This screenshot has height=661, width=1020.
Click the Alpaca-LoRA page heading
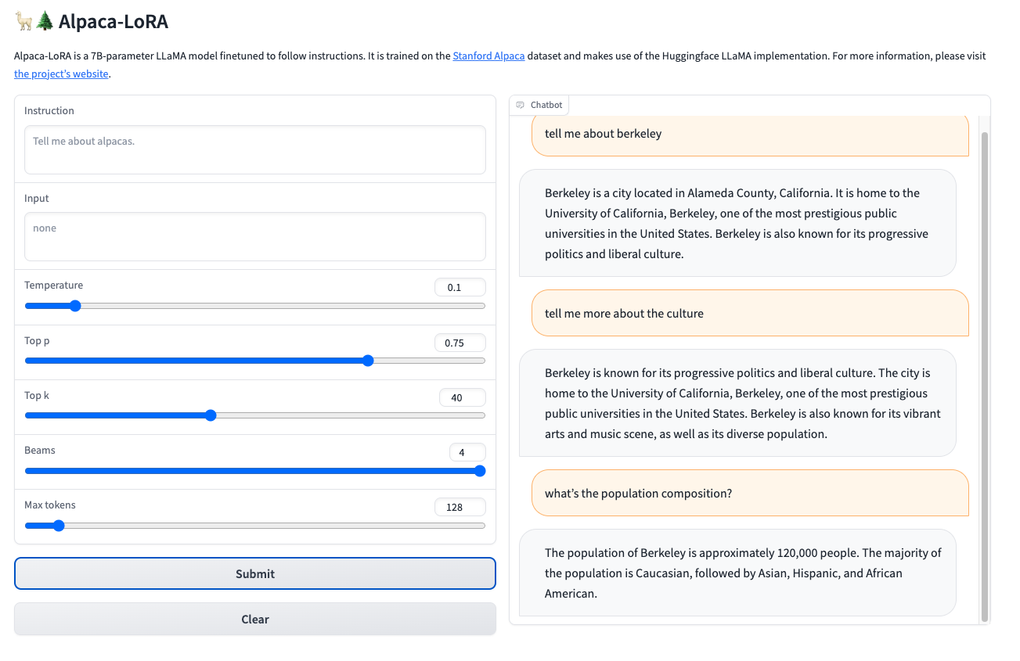pos(92,21)
